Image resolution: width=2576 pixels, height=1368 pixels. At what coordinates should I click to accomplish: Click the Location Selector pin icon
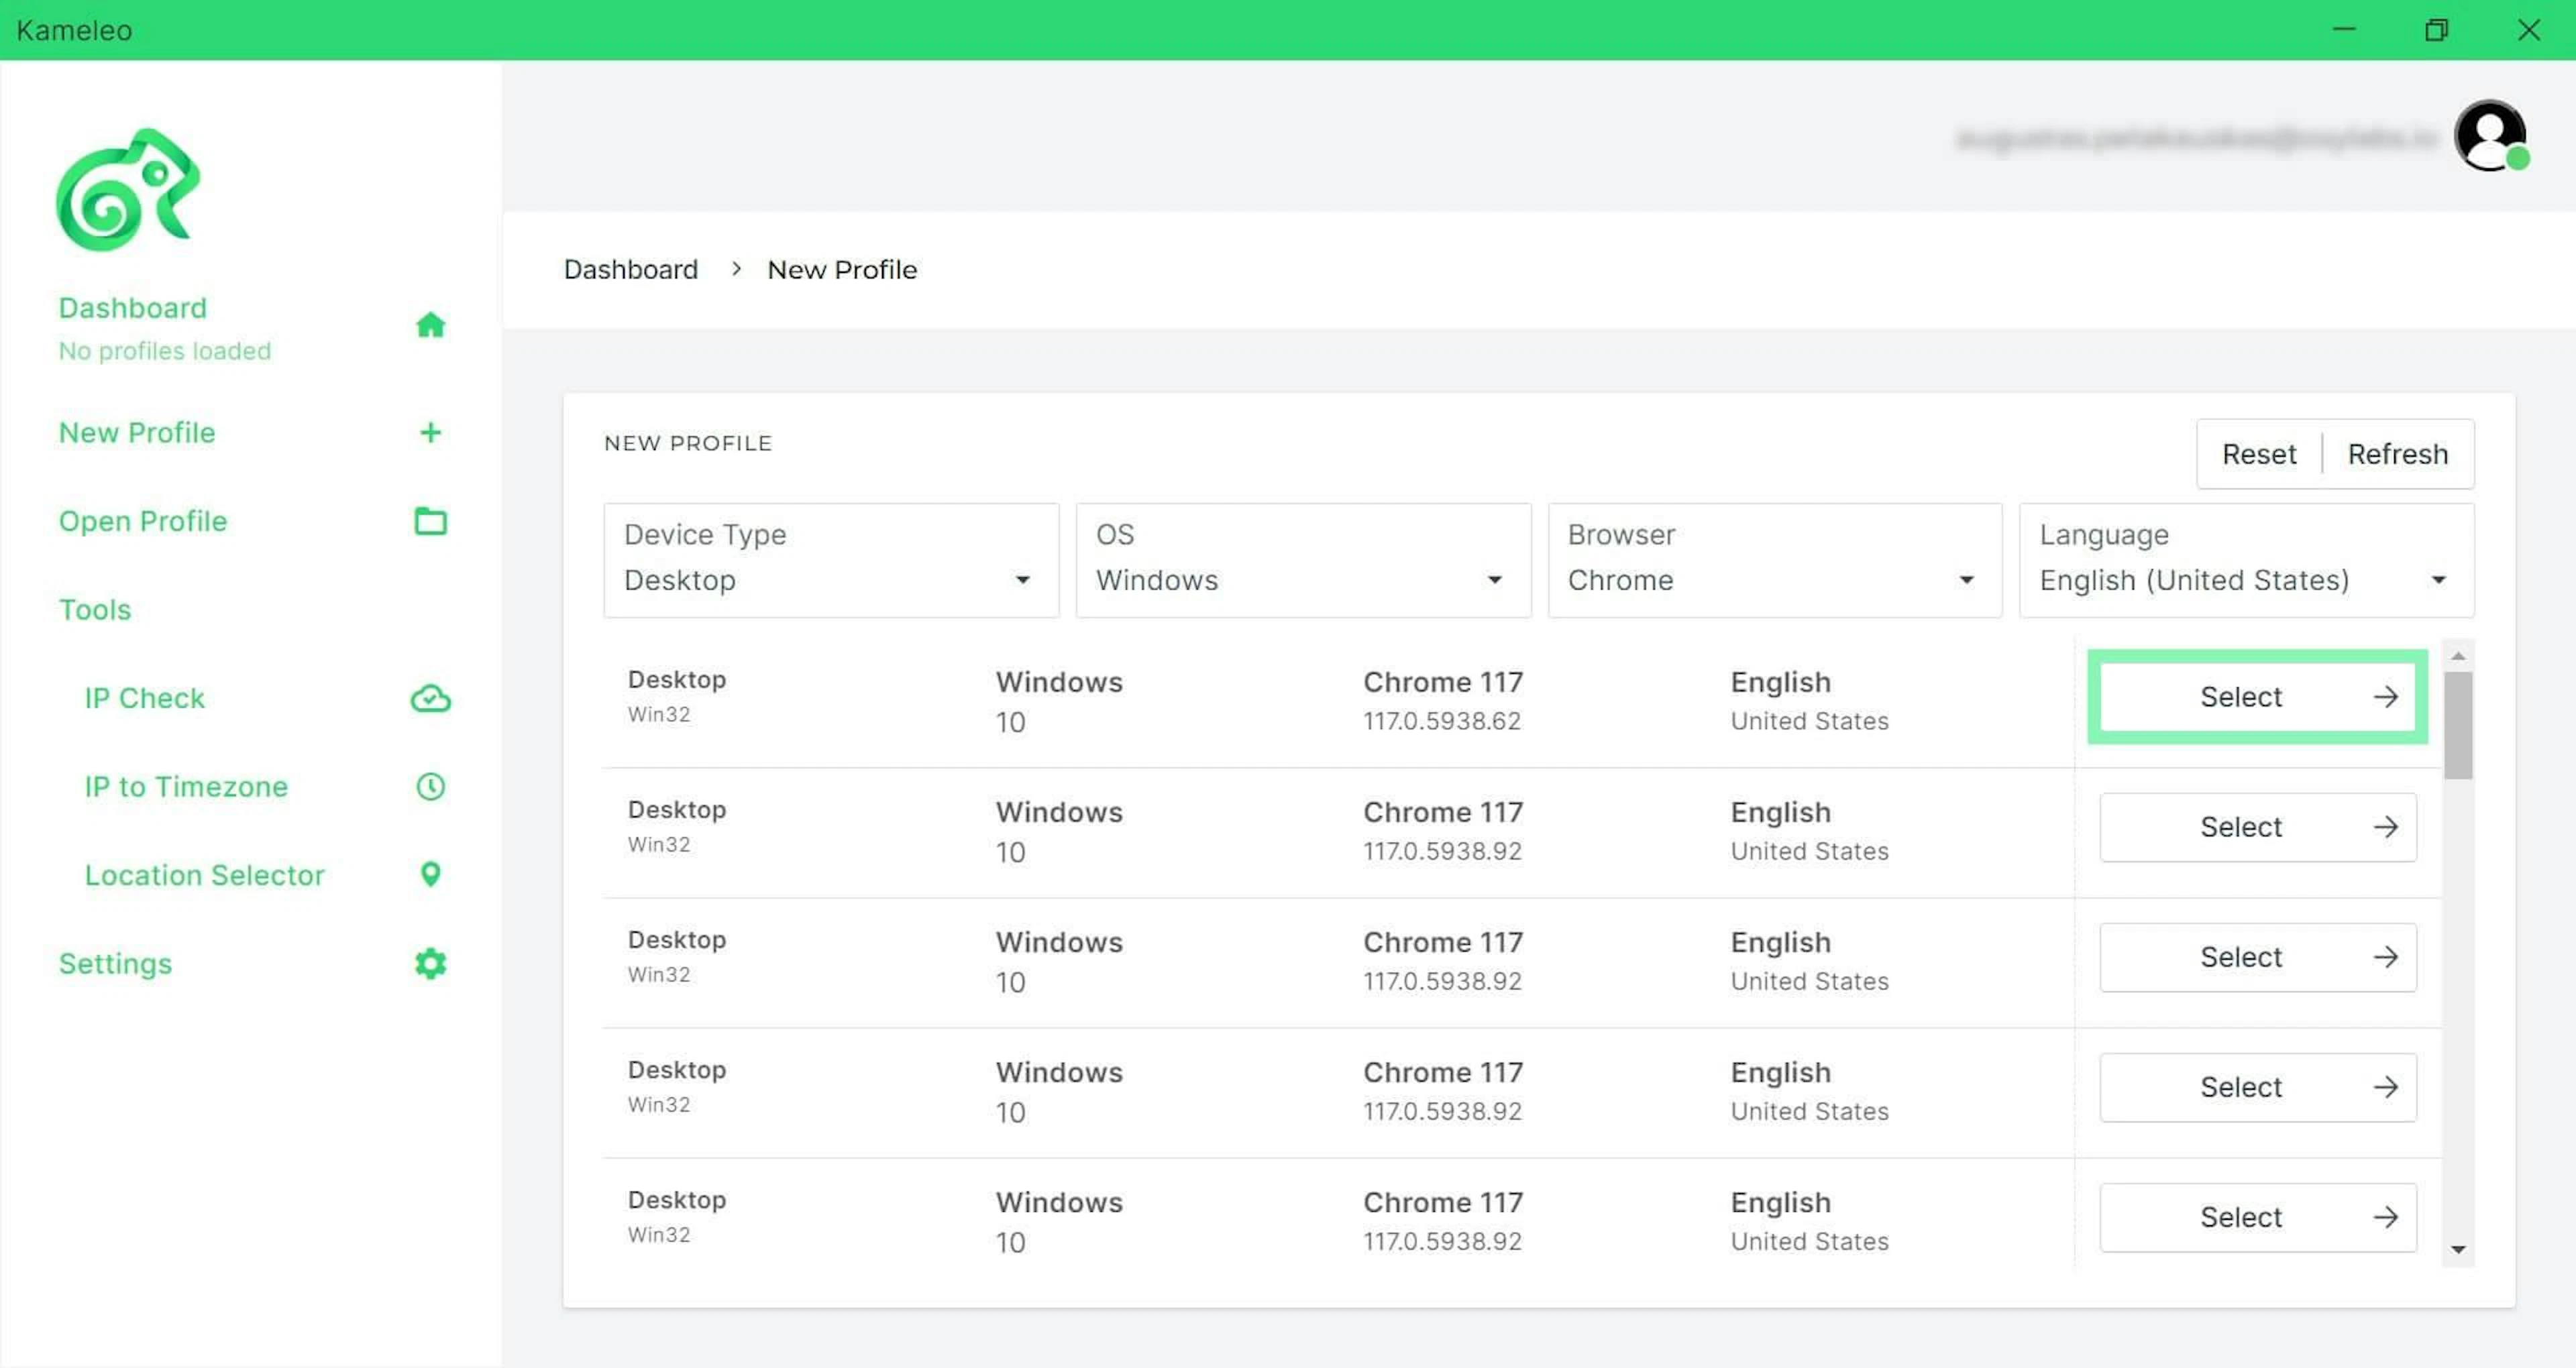coord(430,875)
